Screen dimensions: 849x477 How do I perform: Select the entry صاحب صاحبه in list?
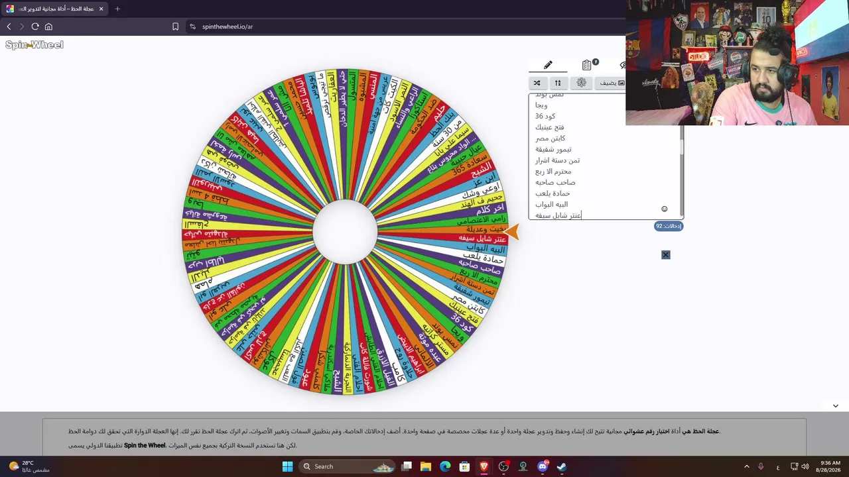pos(555,182)
